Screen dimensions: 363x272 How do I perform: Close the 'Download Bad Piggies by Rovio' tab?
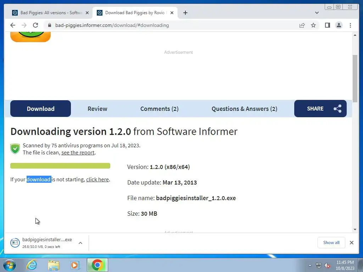click(172, 13)
